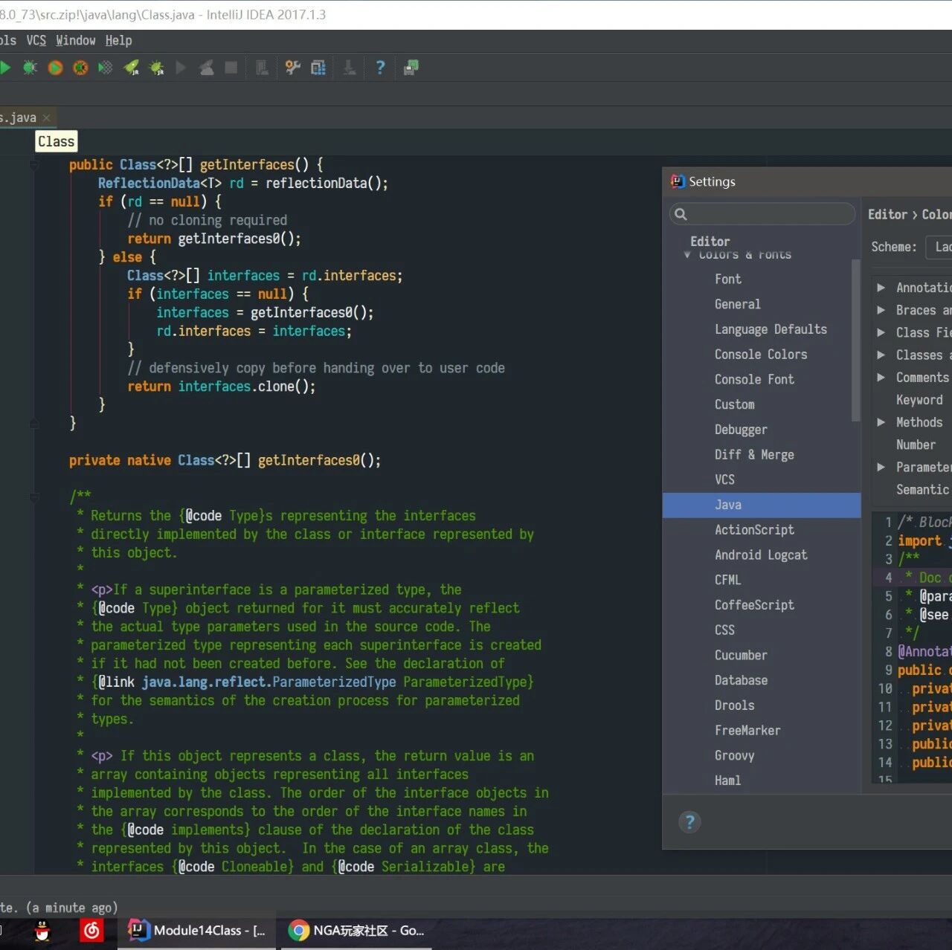
Task: Click the greyed download arrow icon
Action: pyautogui.click(x=349, y=68)
